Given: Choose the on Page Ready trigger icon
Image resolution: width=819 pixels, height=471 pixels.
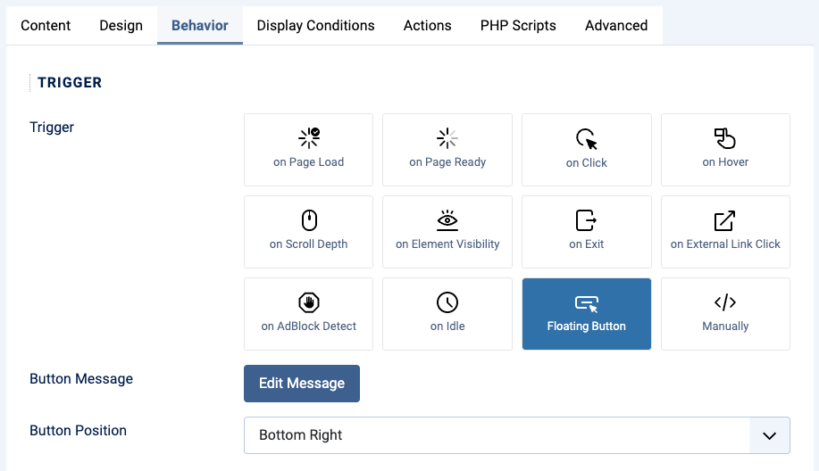Looking at the screenshot, I should (x=447, y=138).
